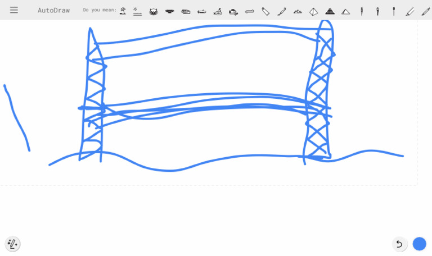Choose the mountain range suggestion
Screen dimensions: 432x256
click(298, 12)
